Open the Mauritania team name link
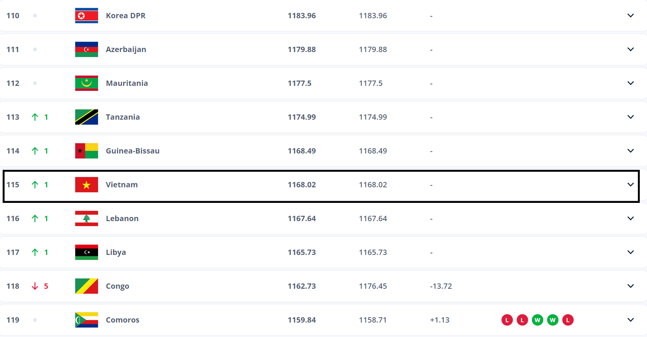Viewport: 647px width, 337px height. [127, 83]
